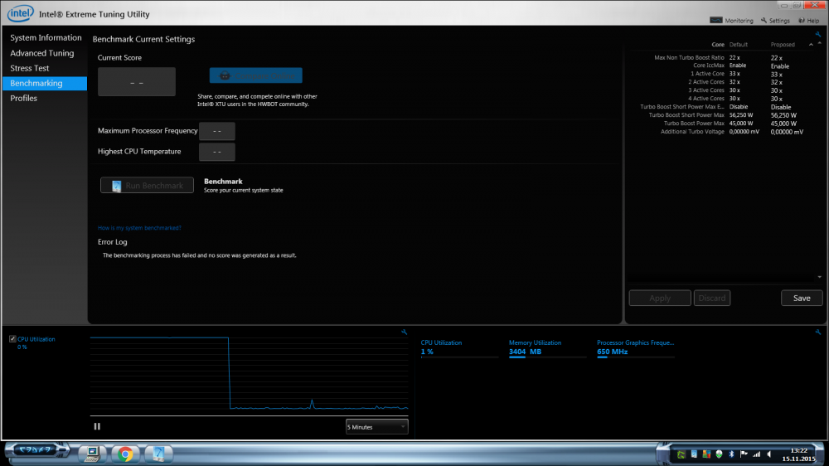Save the proposed tuning settings
829x466 pixels.
click(801, 299)
